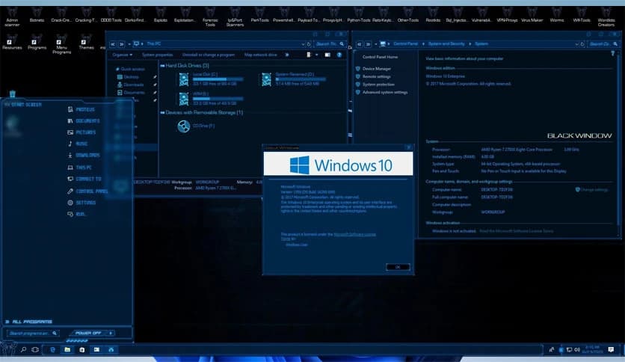Open the Resources shortcut on desktop
The width and height of the screenshot is (625, 362).
12,43
